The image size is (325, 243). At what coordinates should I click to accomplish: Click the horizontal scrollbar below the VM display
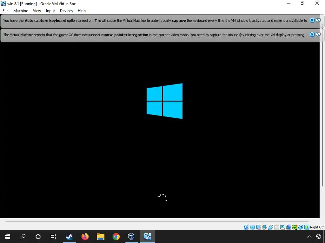[x=157, y=221]
